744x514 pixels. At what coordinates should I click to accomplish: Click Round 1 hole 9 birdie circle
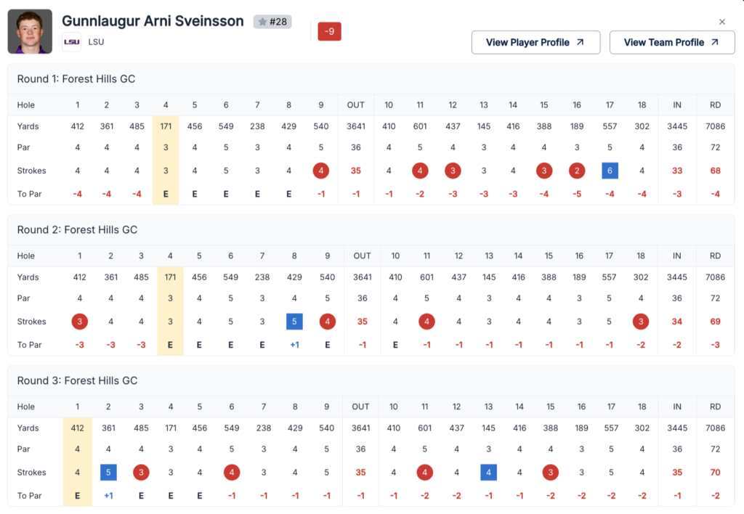(320, 171)
